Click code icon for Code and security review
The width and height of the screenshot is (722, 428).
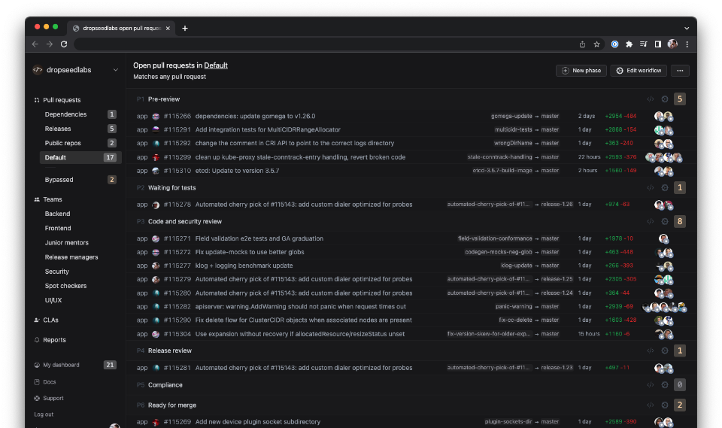[650, 222]
